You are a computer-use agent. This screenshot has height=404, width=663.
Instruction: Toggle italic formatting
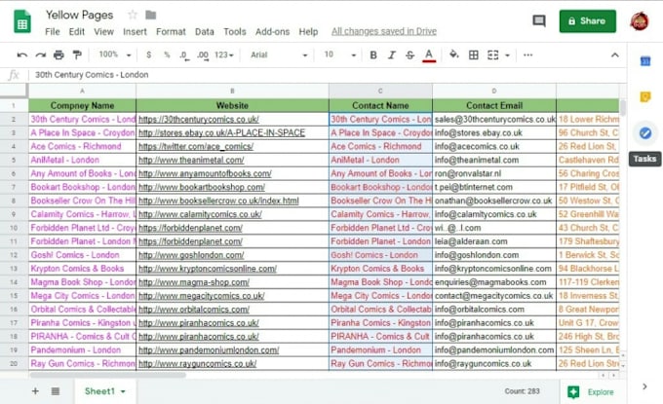(x=392, y=55)
